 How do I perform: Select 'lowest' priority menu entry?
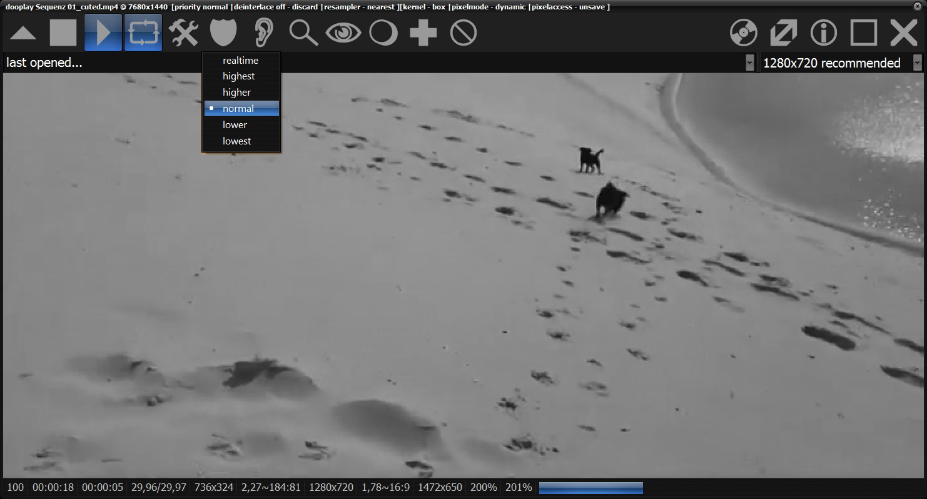[236, 141]
